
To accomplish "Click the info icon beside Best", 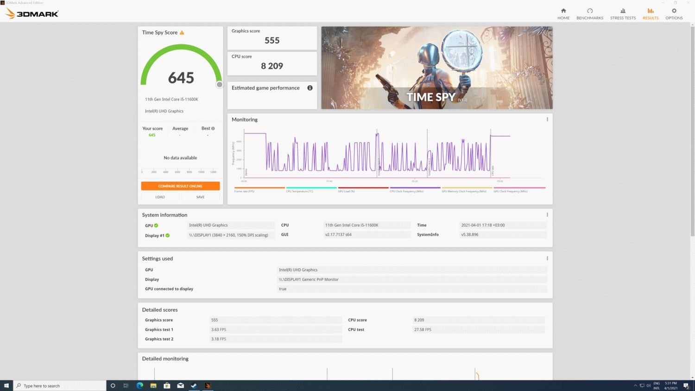I will (213, 128).
